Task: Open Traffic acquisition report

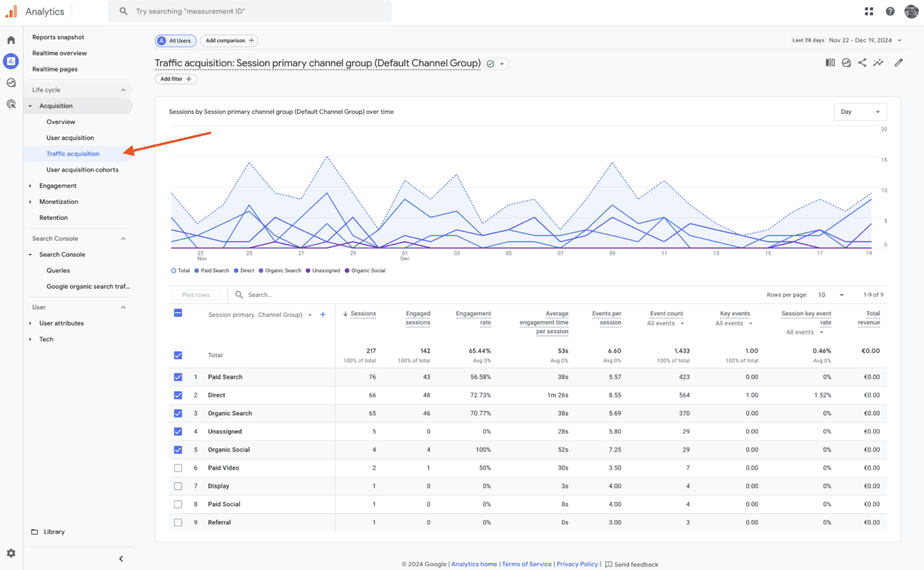Action: coord(73,154)
